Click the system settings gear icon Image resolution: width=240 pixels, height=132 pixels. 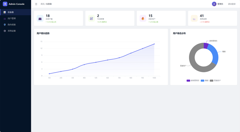point(5,31)
